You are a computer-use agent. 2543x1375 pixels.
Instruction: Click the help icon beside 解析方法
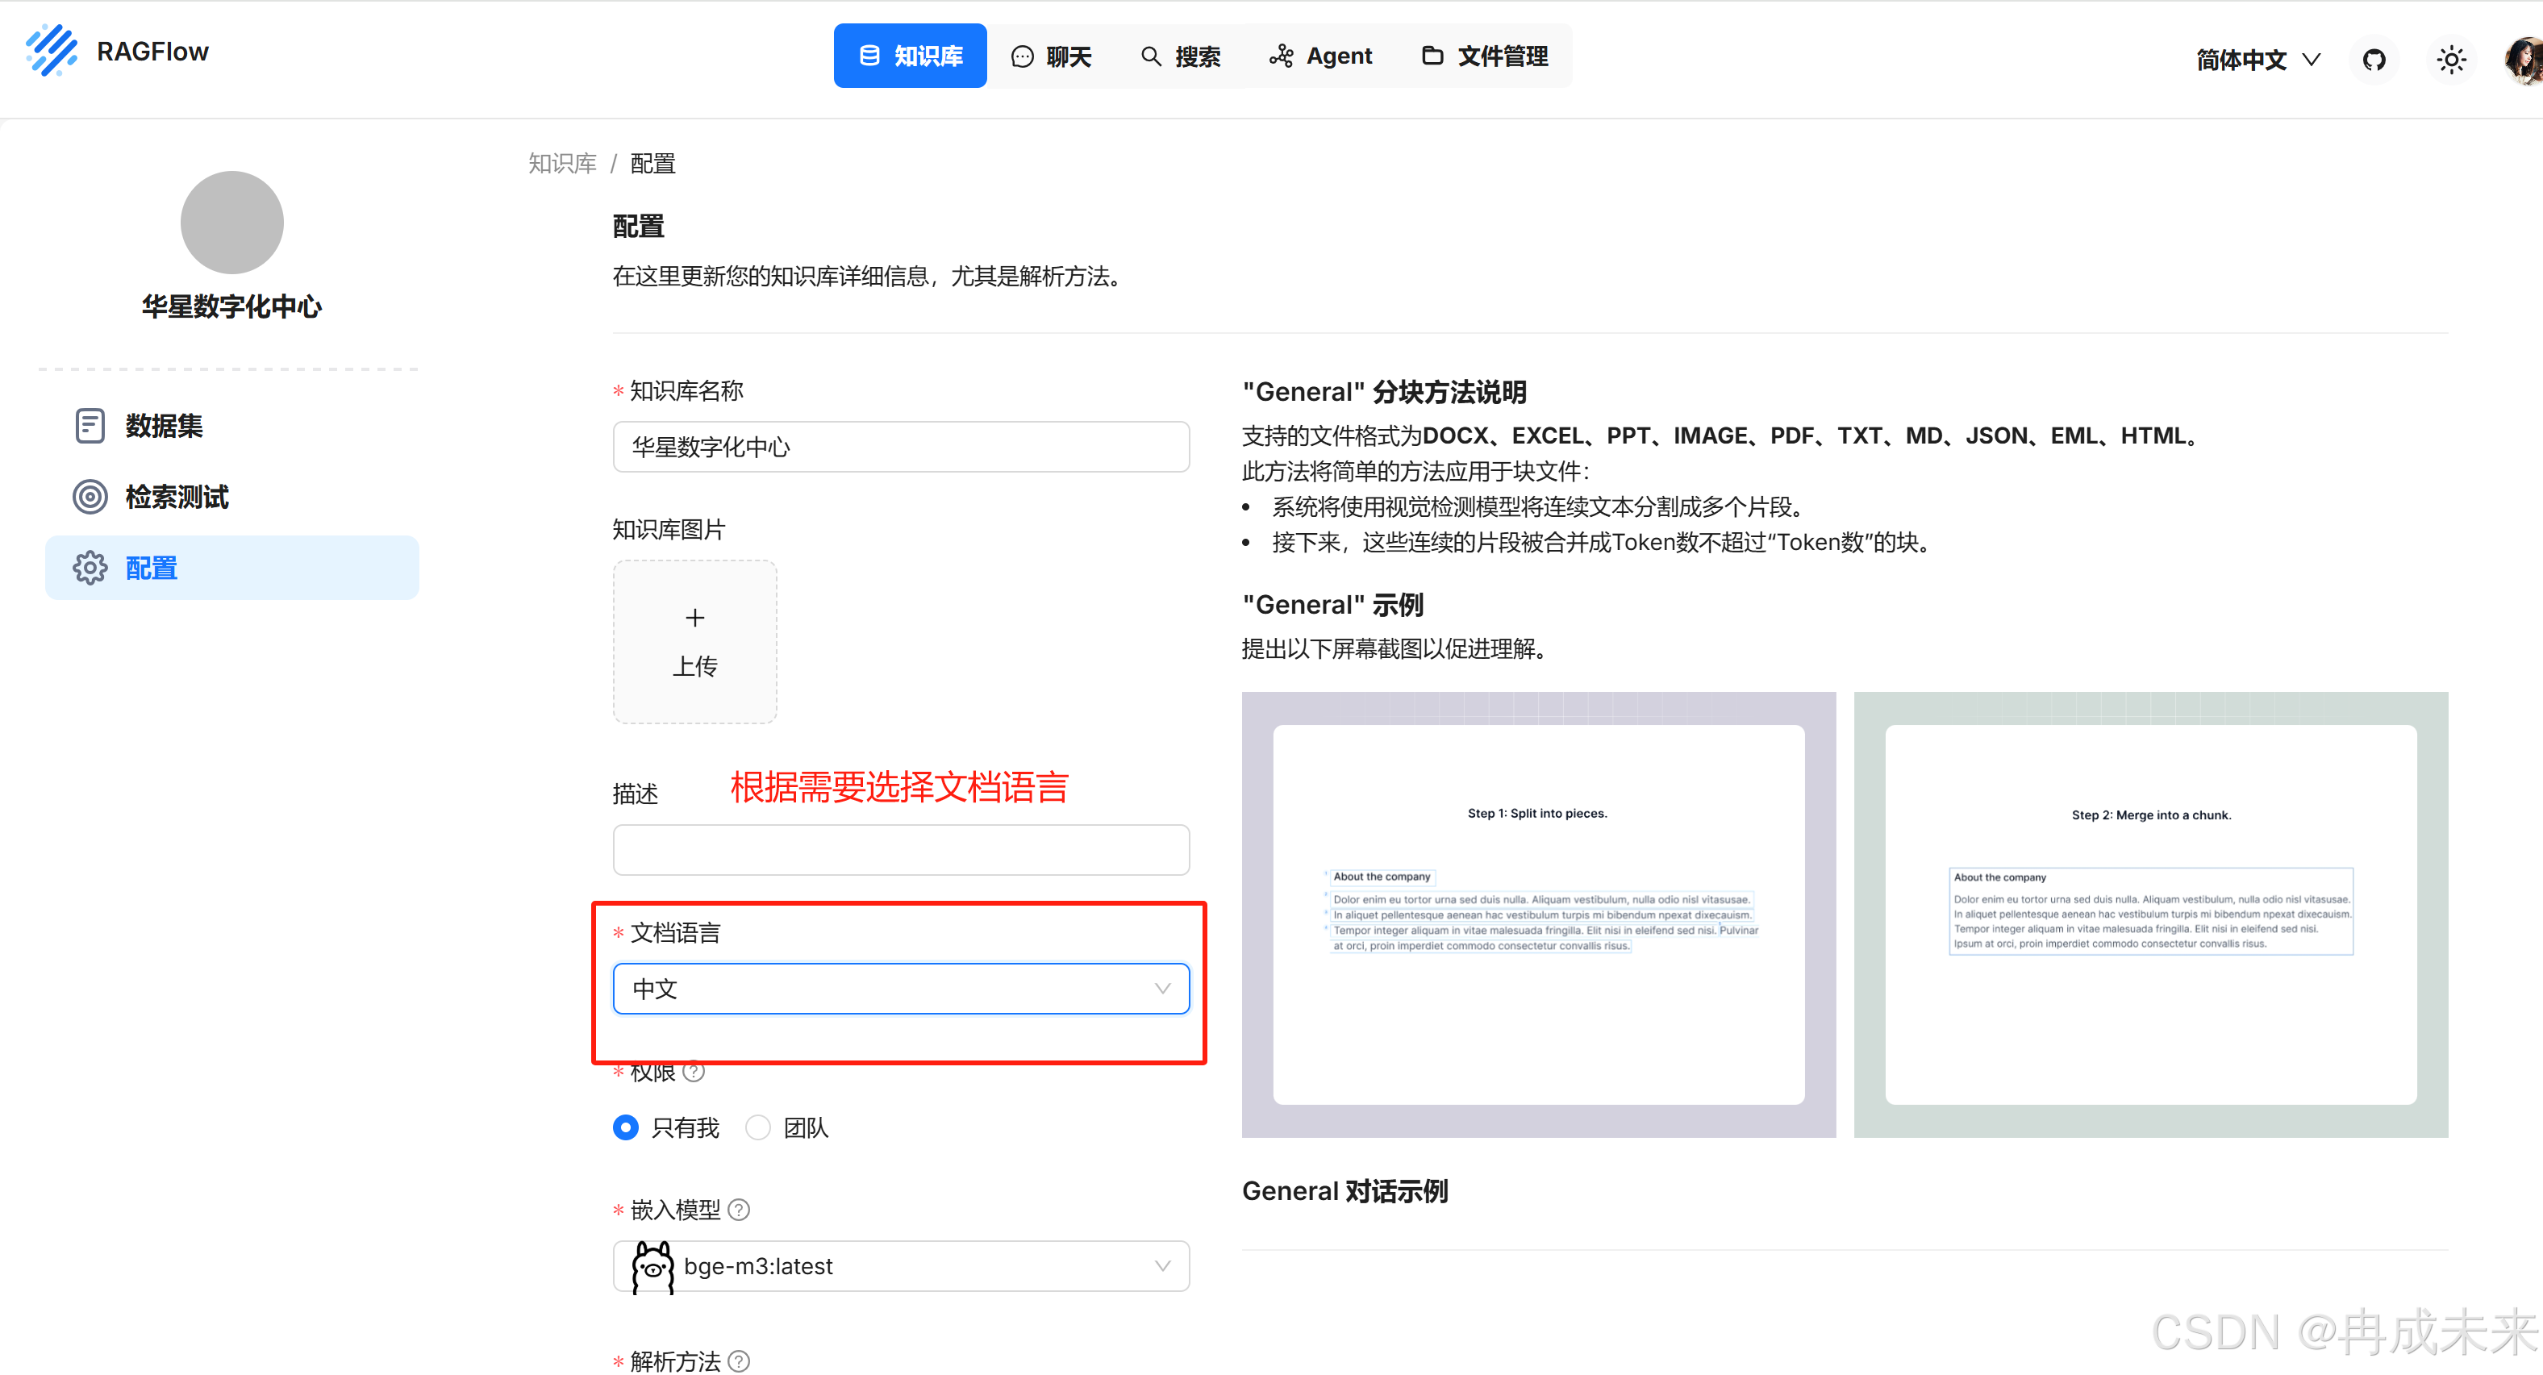click(739, 1360)
